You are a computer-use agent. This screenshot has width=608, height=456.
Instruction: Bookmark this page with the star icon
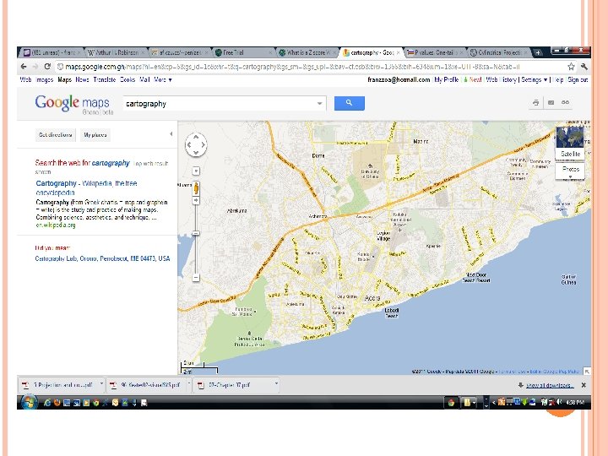571,67
